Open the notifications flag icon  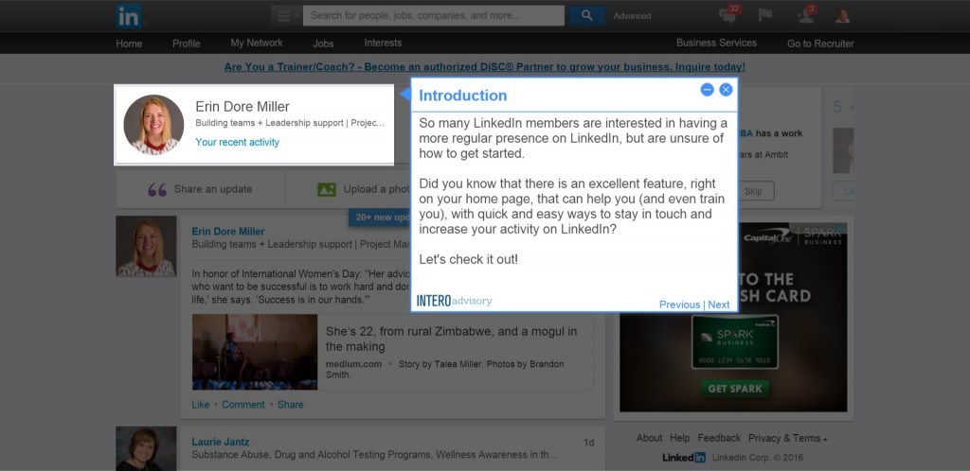(764, 15)
